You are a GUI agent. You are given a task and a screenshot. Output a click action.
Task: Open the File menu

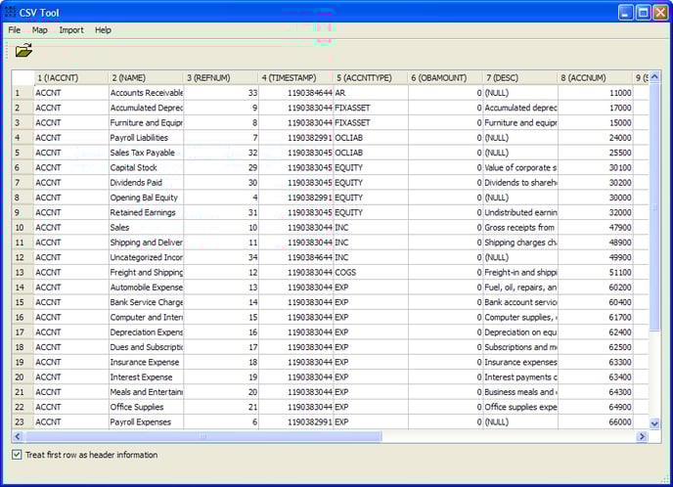point(15,30)
